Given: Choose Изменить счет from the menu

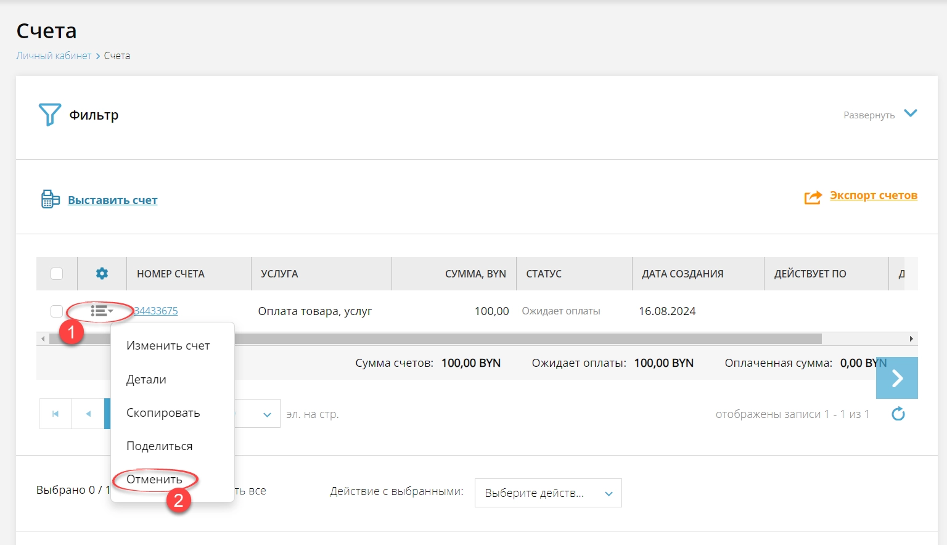Looking at the screenshot, I should coord(168,346).
